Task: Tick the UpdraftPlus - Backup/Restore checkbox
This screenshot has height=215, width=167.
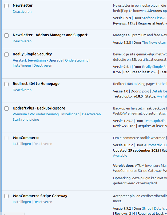Action: point(6,109)
